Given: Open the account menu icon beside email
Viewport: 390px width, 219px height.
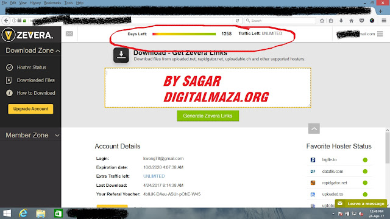Looking at the screenshot, I should pyautogui.click(x=380, y=34).
